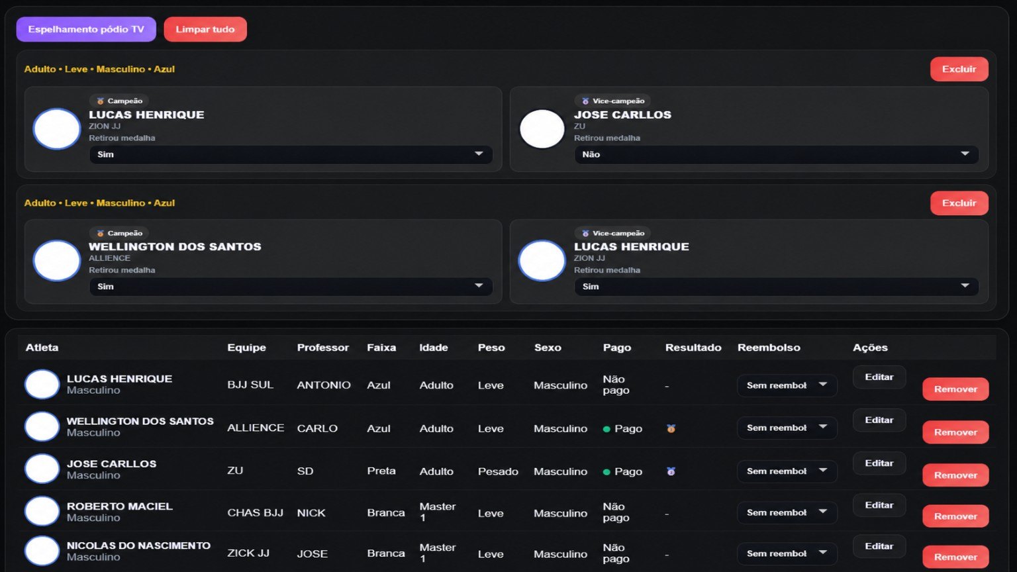Image resolution: width=1017 pixels, height=572 pixels.
Task: Click Lucas Henrique's champion avatar in first podium
Action: click(57, 129)
